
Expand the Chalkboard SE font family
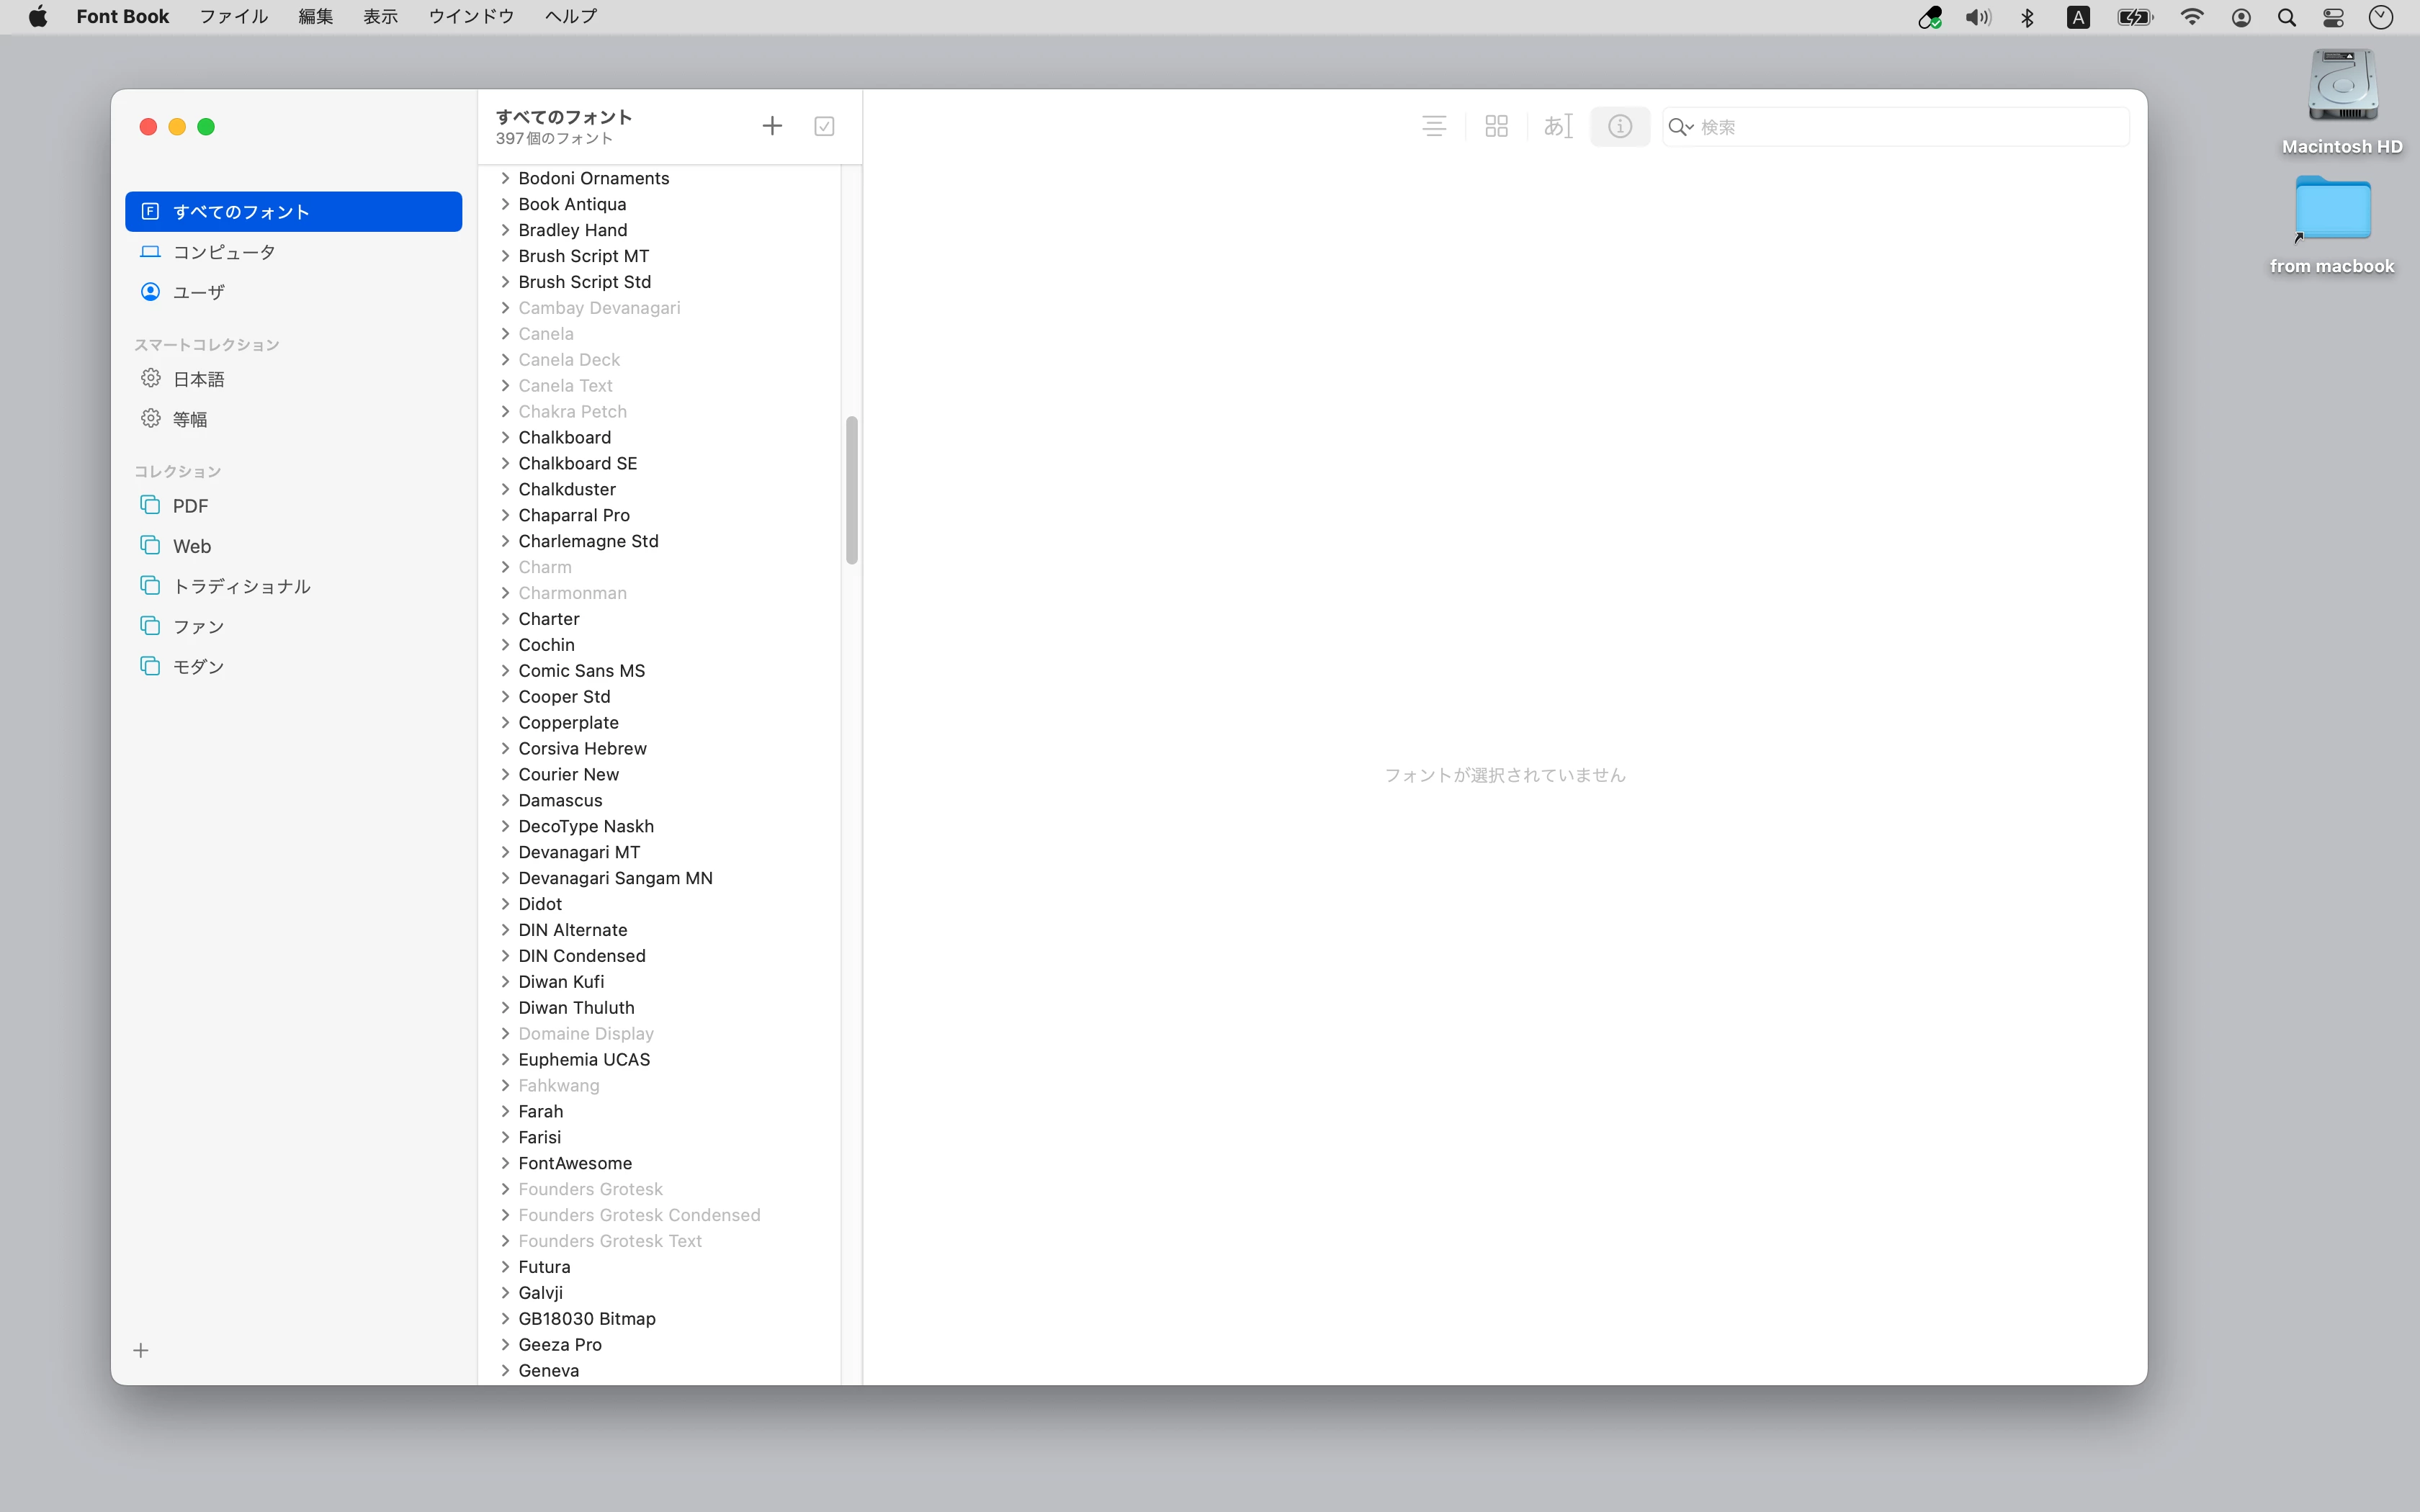(x=505, y=463)
